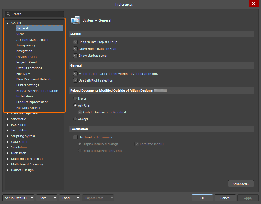Image resolution: width=261 pixels, height=204 pixels.
Task: Select the Always reload option
Action: 75,119
